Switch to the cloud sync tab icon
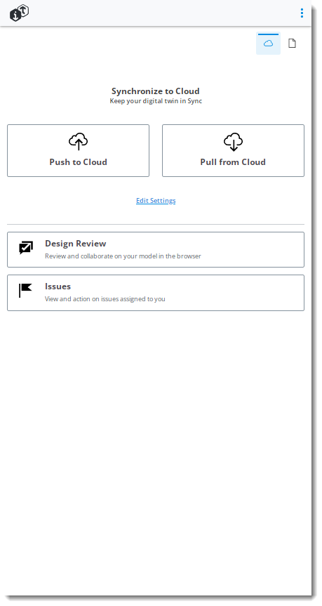 [268, 44]
